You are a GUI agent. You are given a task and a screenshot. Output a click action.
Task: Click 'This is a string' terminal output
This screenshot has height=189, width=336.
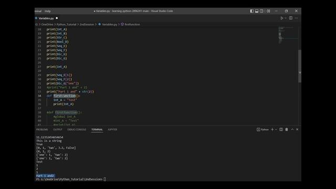[x=49, y=141]
